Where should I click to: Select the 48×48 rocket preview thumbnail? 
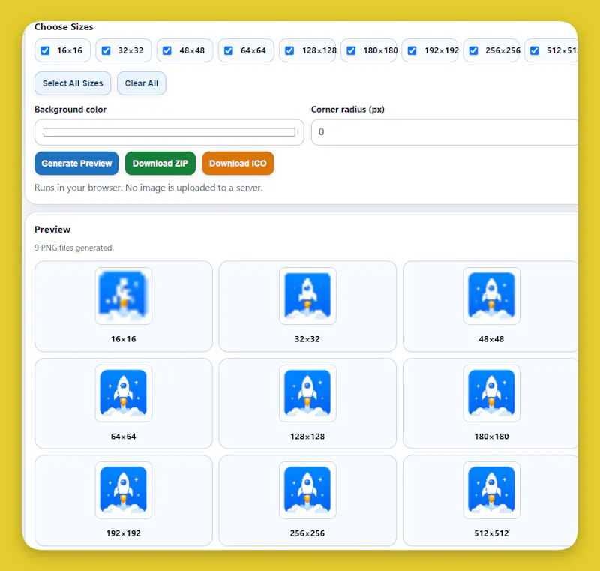pyautogui.click(x=492, y=296)
